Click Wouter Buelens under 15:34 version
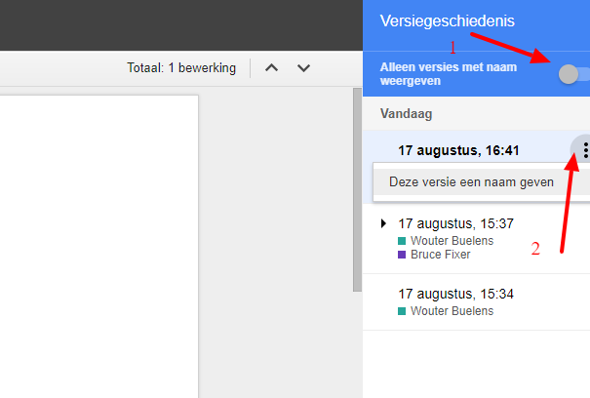590x398 pixels. (x=452, y=311)
